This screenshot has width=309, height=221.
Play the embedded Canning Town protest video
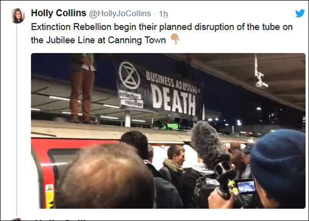168,131
